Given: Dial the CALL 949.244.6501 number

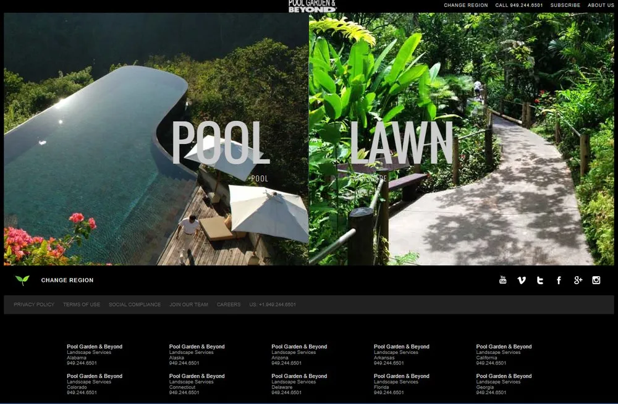Looking at the screenshot, I should (x=519, y=5).
